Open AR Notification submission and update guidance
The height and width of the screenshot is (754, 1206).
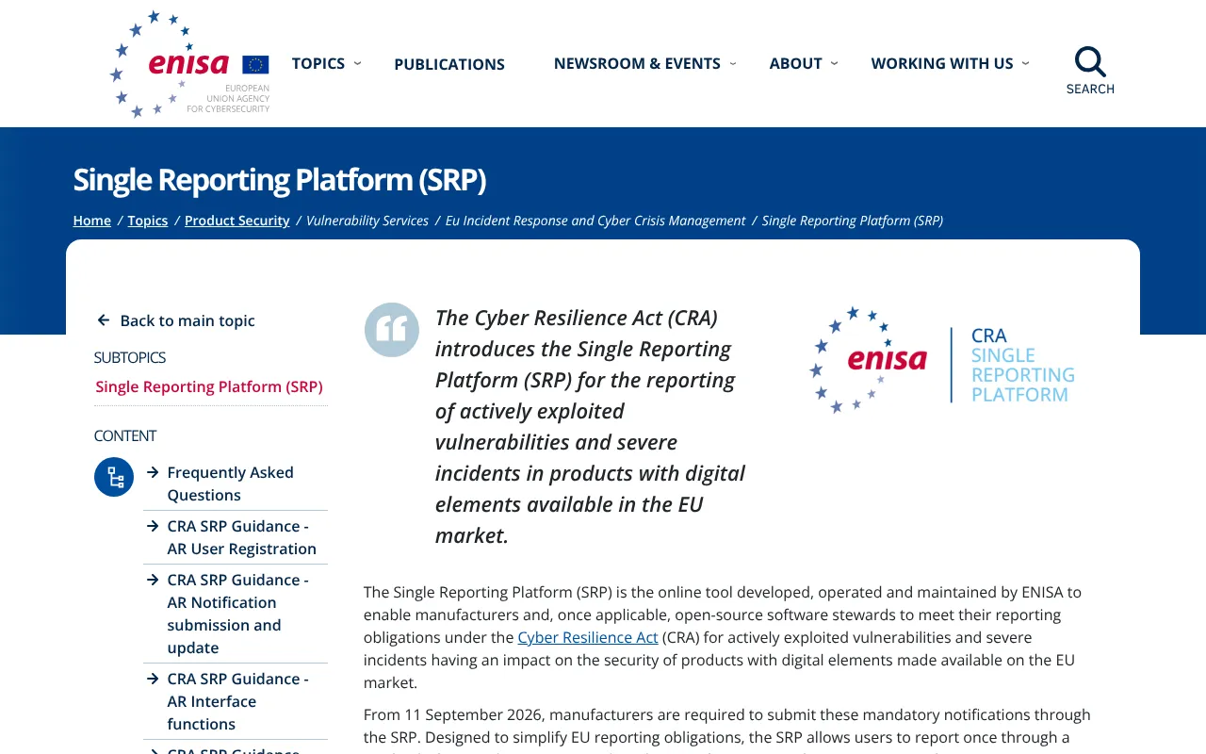pos(238,614)
